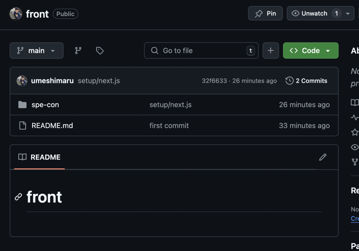Open the README.md file

(52, 126)
